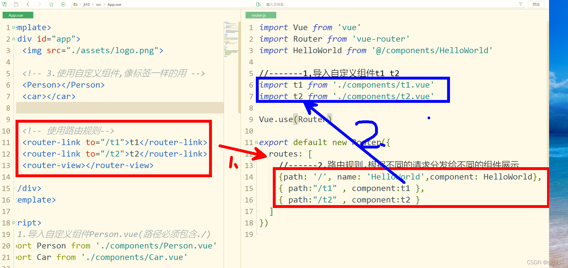
Task: Click the <Person></Person> tag line
Action: 63,85
